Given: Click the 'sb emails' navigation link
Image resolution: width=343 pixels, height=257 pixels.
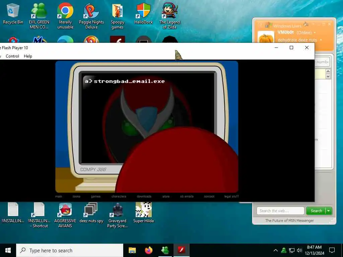Looking at the screenshot, I should tap(187, 196).
